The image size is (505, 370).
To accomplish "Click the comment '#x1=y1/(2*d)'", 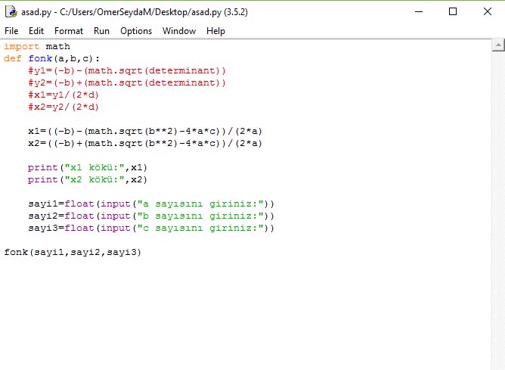I will click(x=64, y=95).
